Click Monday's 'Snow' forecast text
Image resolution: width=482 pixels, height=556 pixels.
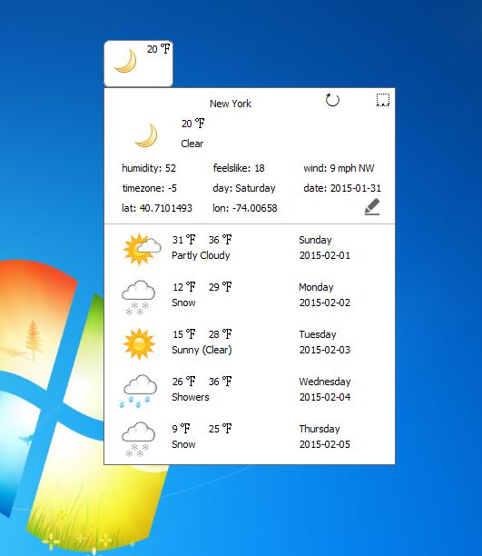(183, 303)
